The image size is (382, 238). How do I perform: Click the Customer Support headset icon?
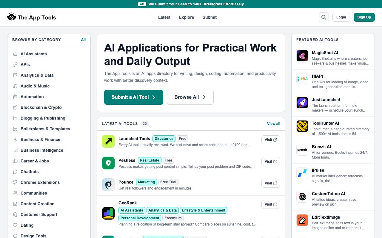coord(15,214)
